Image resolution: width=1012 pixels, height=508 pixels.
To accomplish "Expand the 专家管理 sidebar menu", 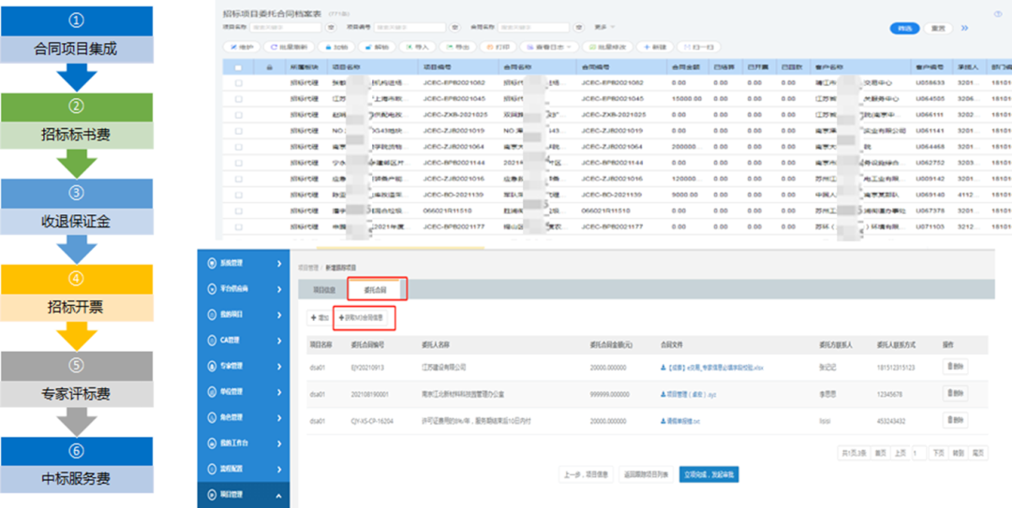I will tap(279, 366).
